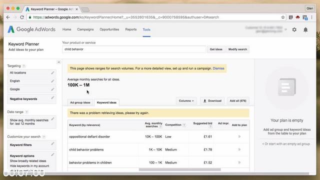Click the £1.61 suggested bid value
The width and height of the screenshot is (320, 180).
click(208, 136)
